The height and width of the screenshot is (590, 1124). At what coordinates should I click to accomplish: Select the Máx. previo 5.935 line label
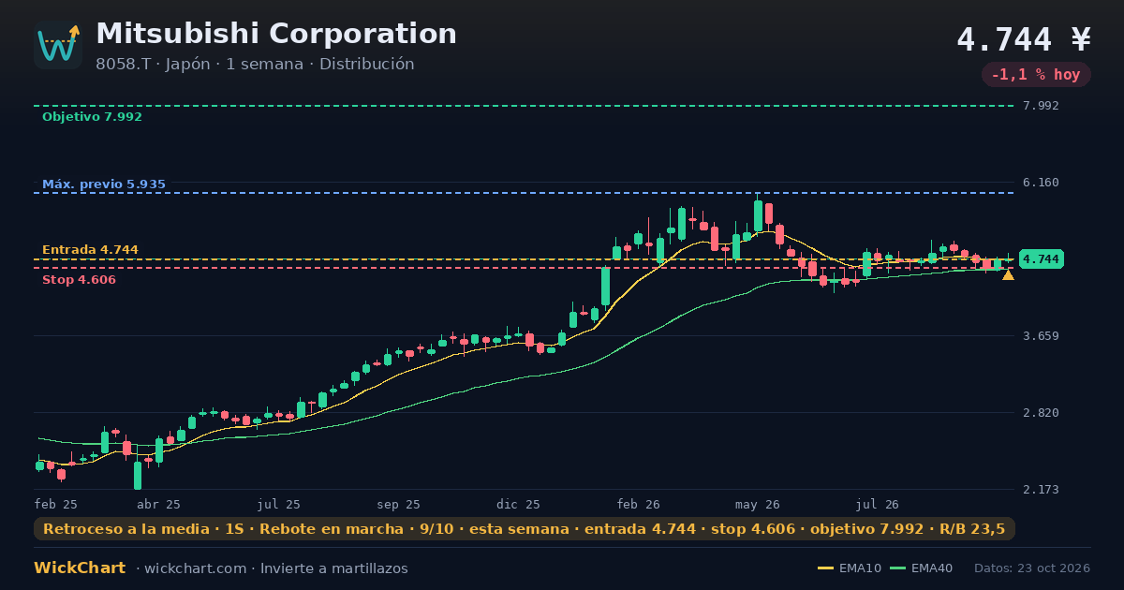pyautogui.click(x=104, y=184)
